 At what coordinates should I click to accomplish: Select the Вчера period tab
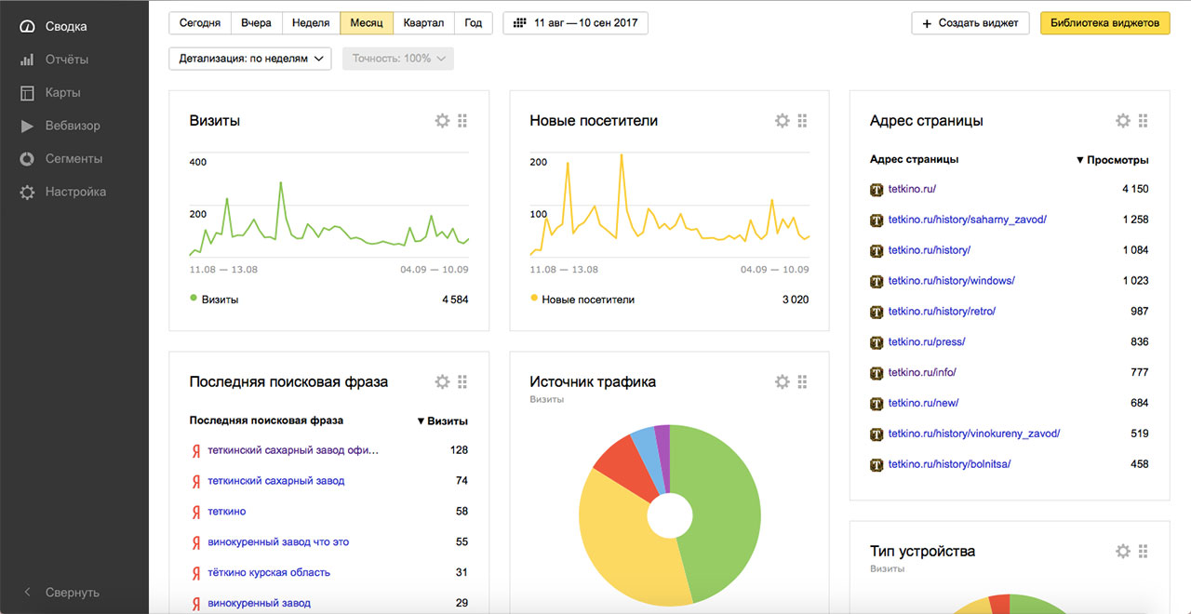[256, 22]
